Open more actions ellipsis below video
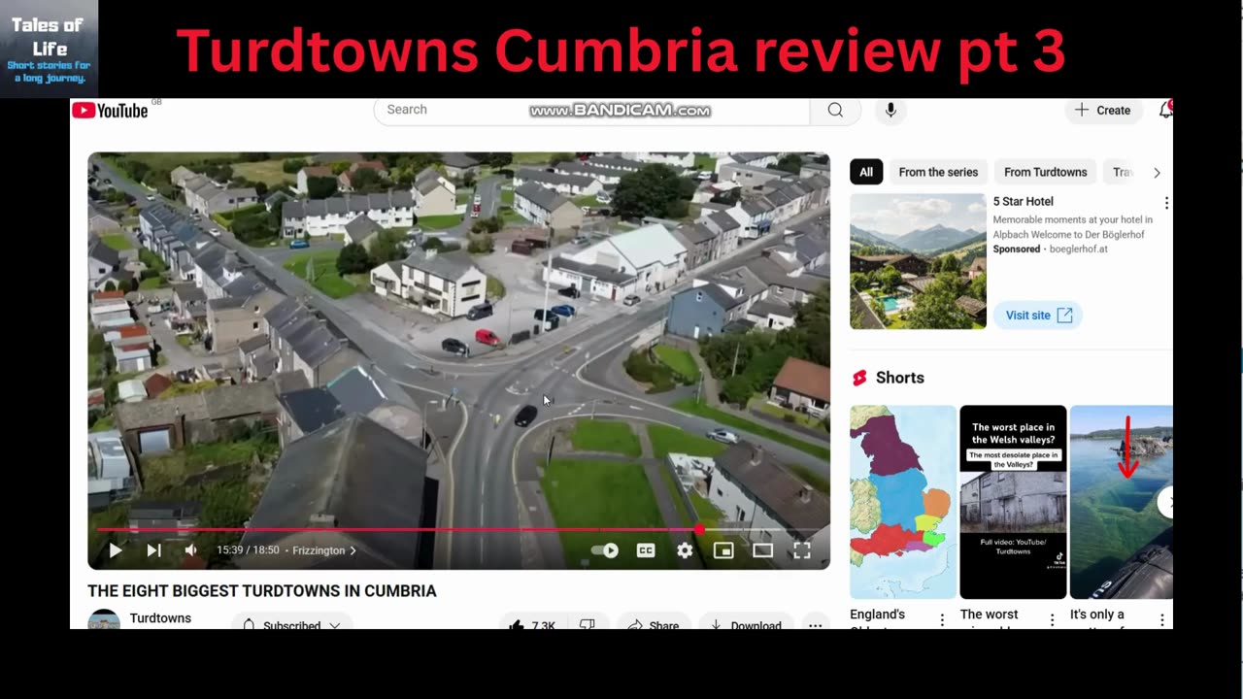This screenshot has height=699, width=1243. click(816, 623)
